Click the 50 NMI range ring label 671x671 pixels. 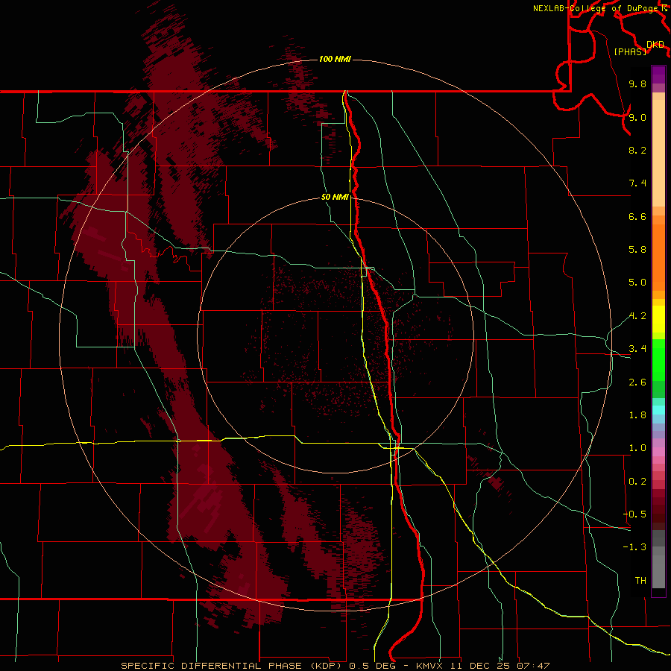coord(335,197)
